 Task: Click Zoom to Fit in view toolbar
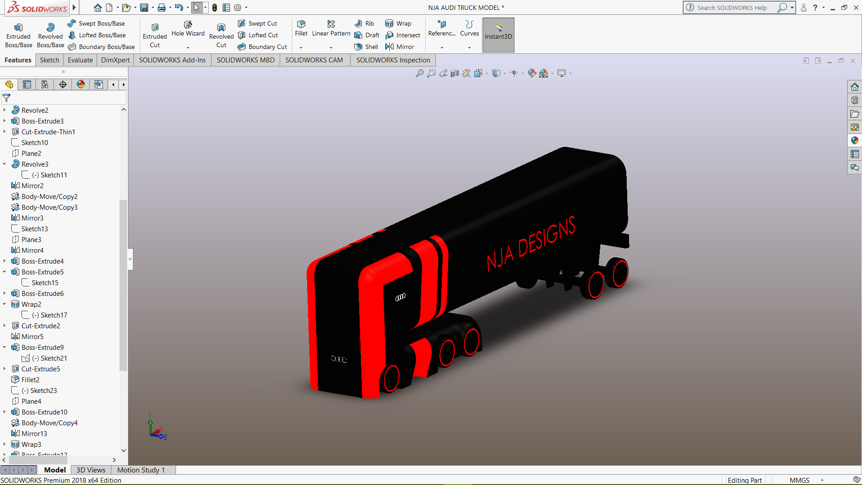[419, 73]
